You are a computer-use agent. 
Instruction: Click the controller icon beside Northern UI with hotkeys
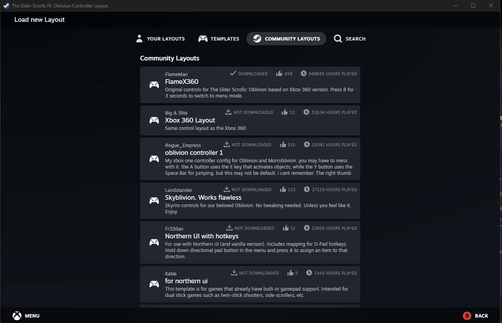click(x=154, y=242)
